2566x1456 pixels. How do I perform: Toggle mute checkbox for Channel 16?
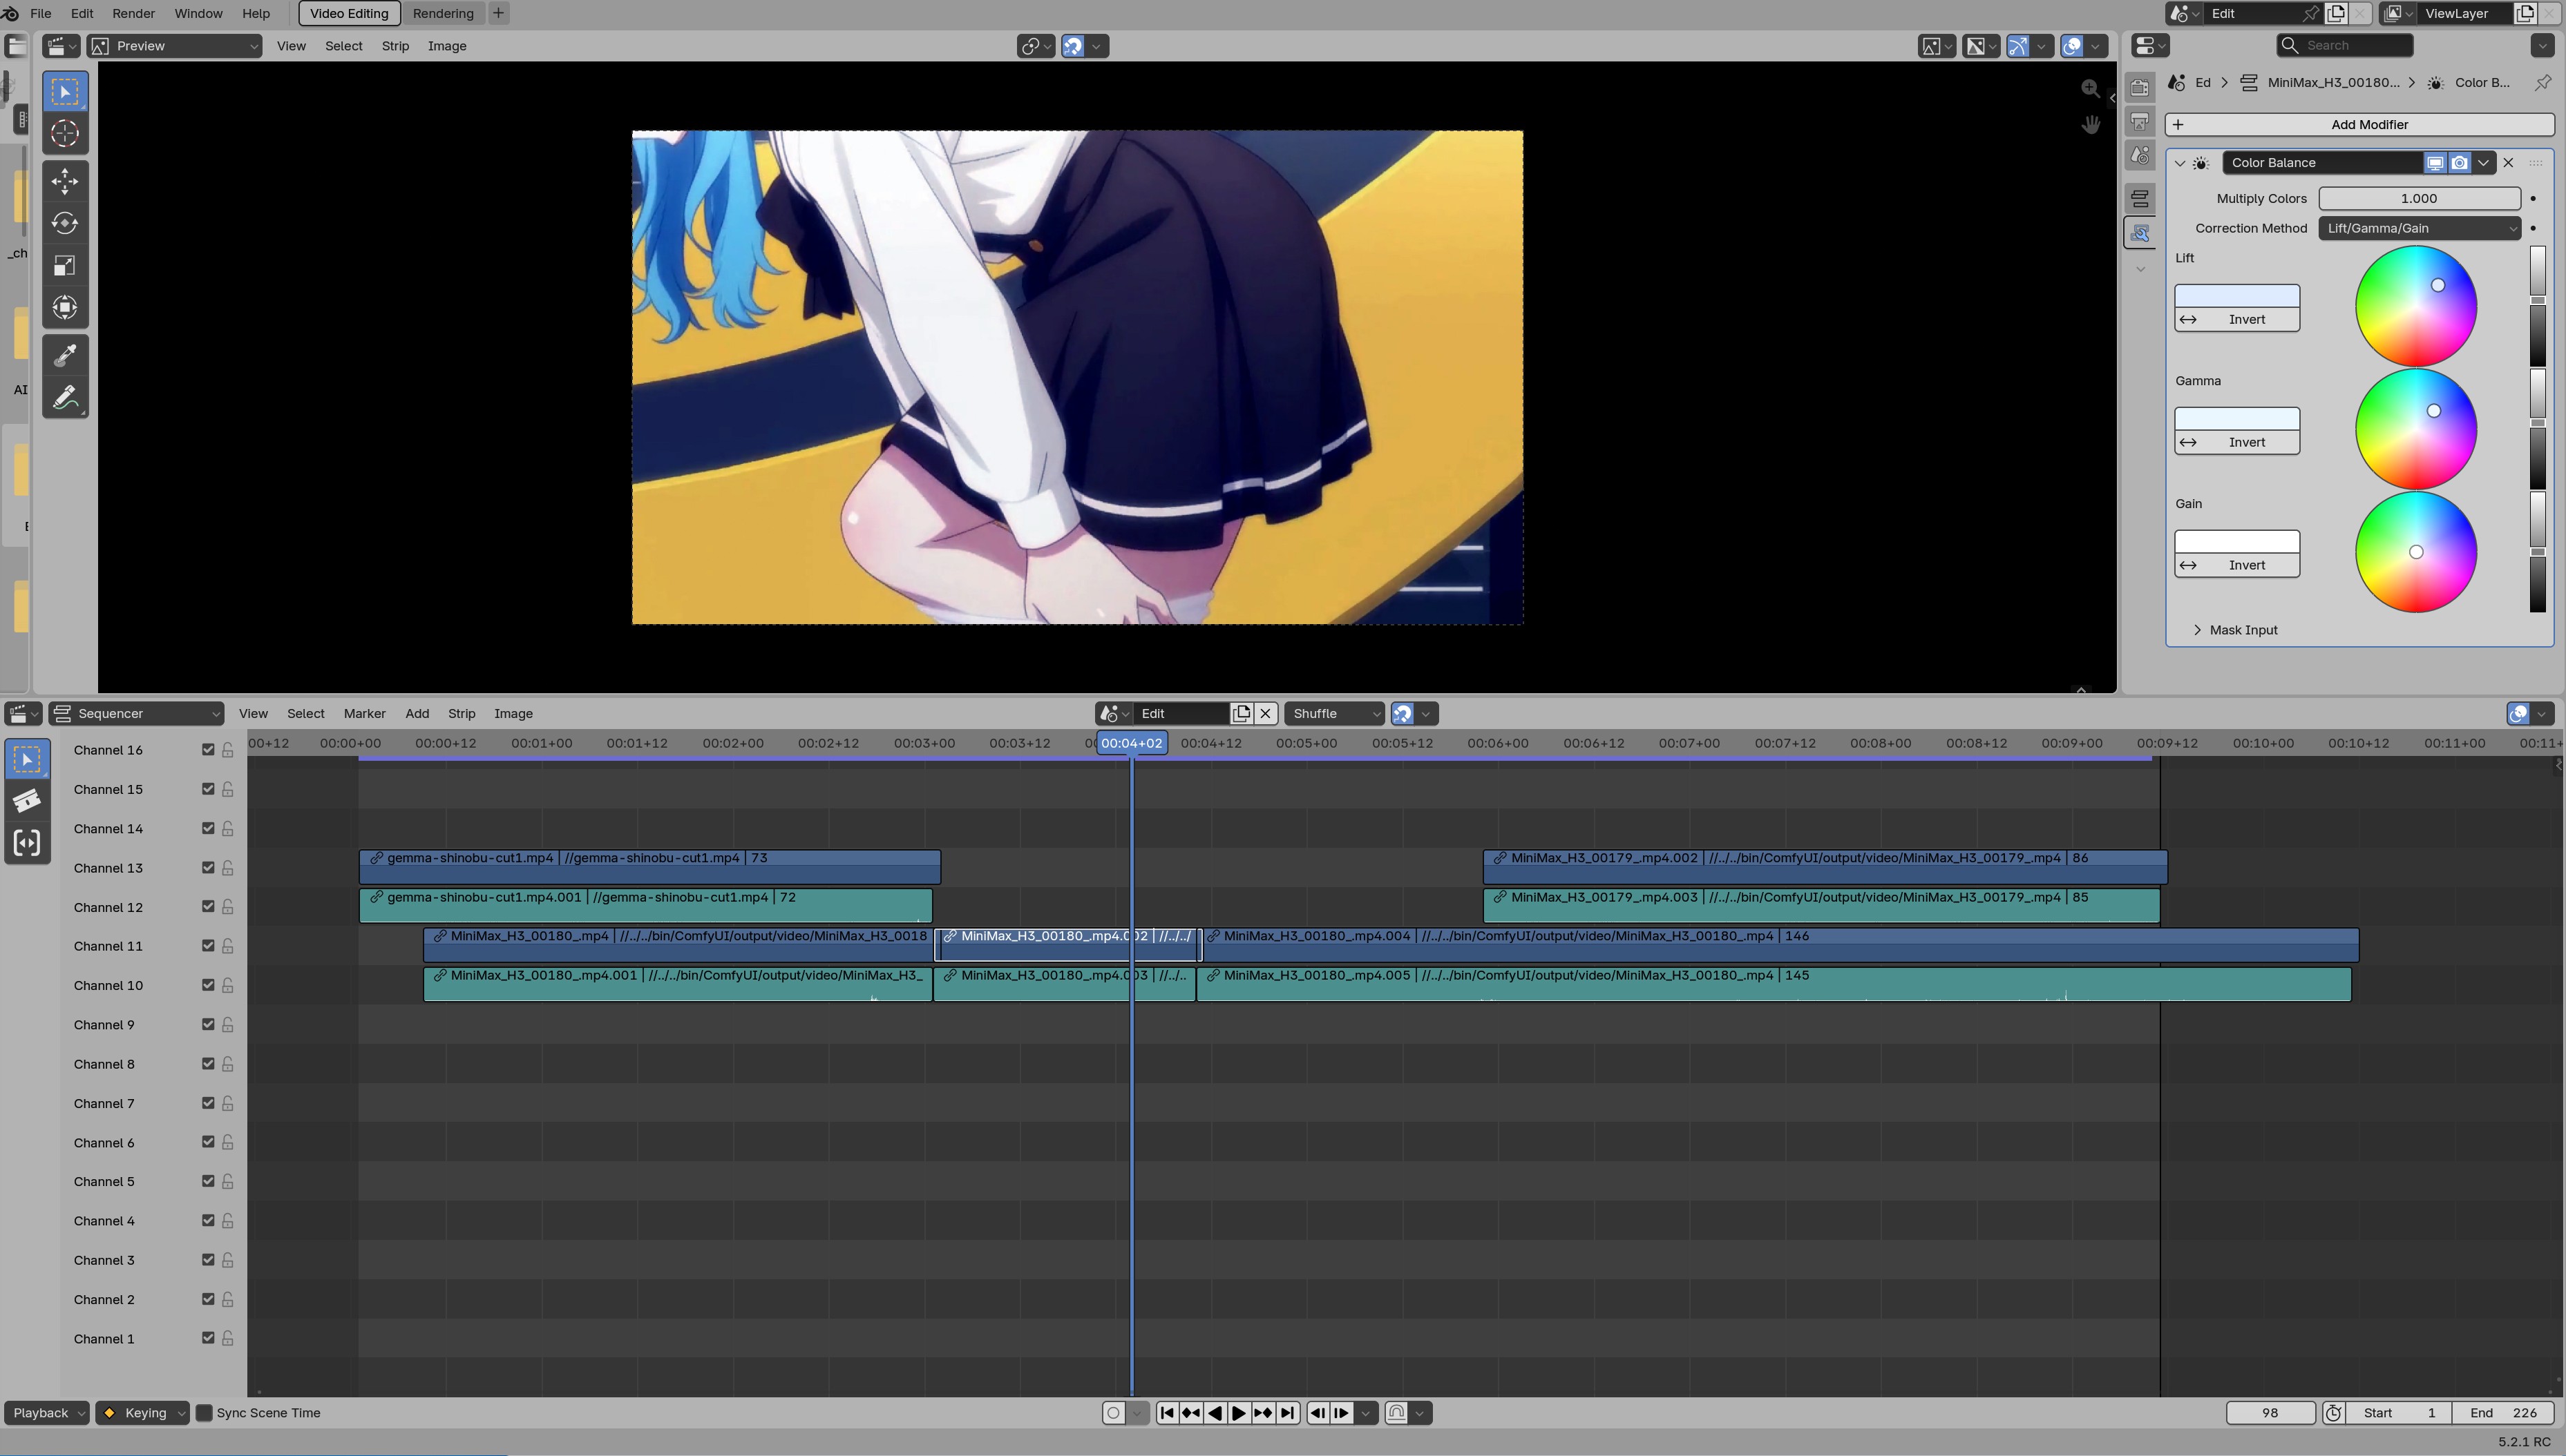point(208,750)
